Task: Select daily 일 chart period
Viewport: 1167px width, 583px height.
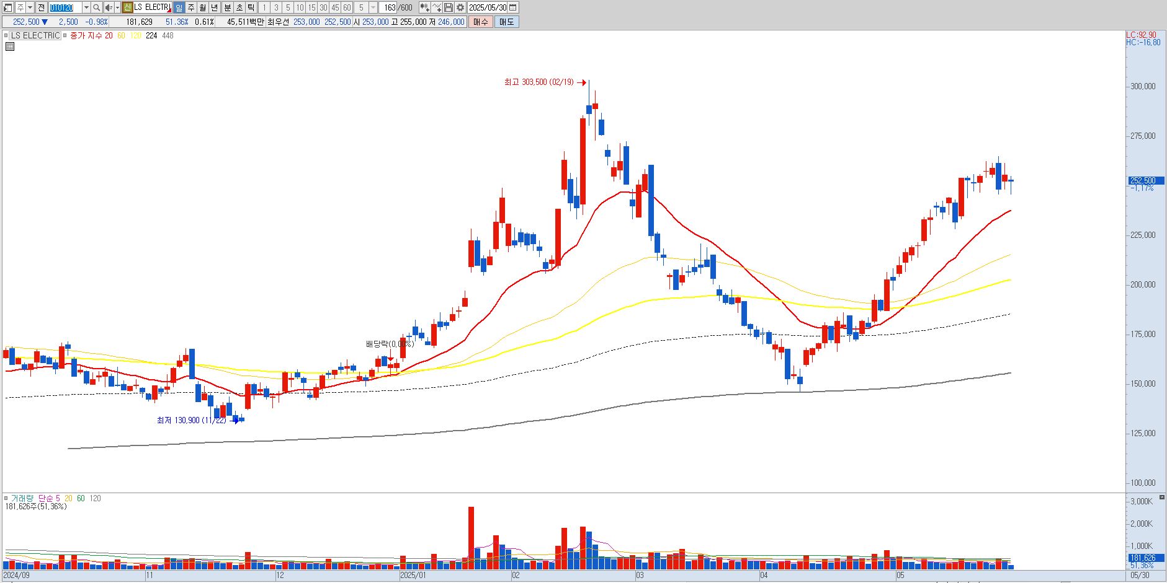Action: (179, 7)
